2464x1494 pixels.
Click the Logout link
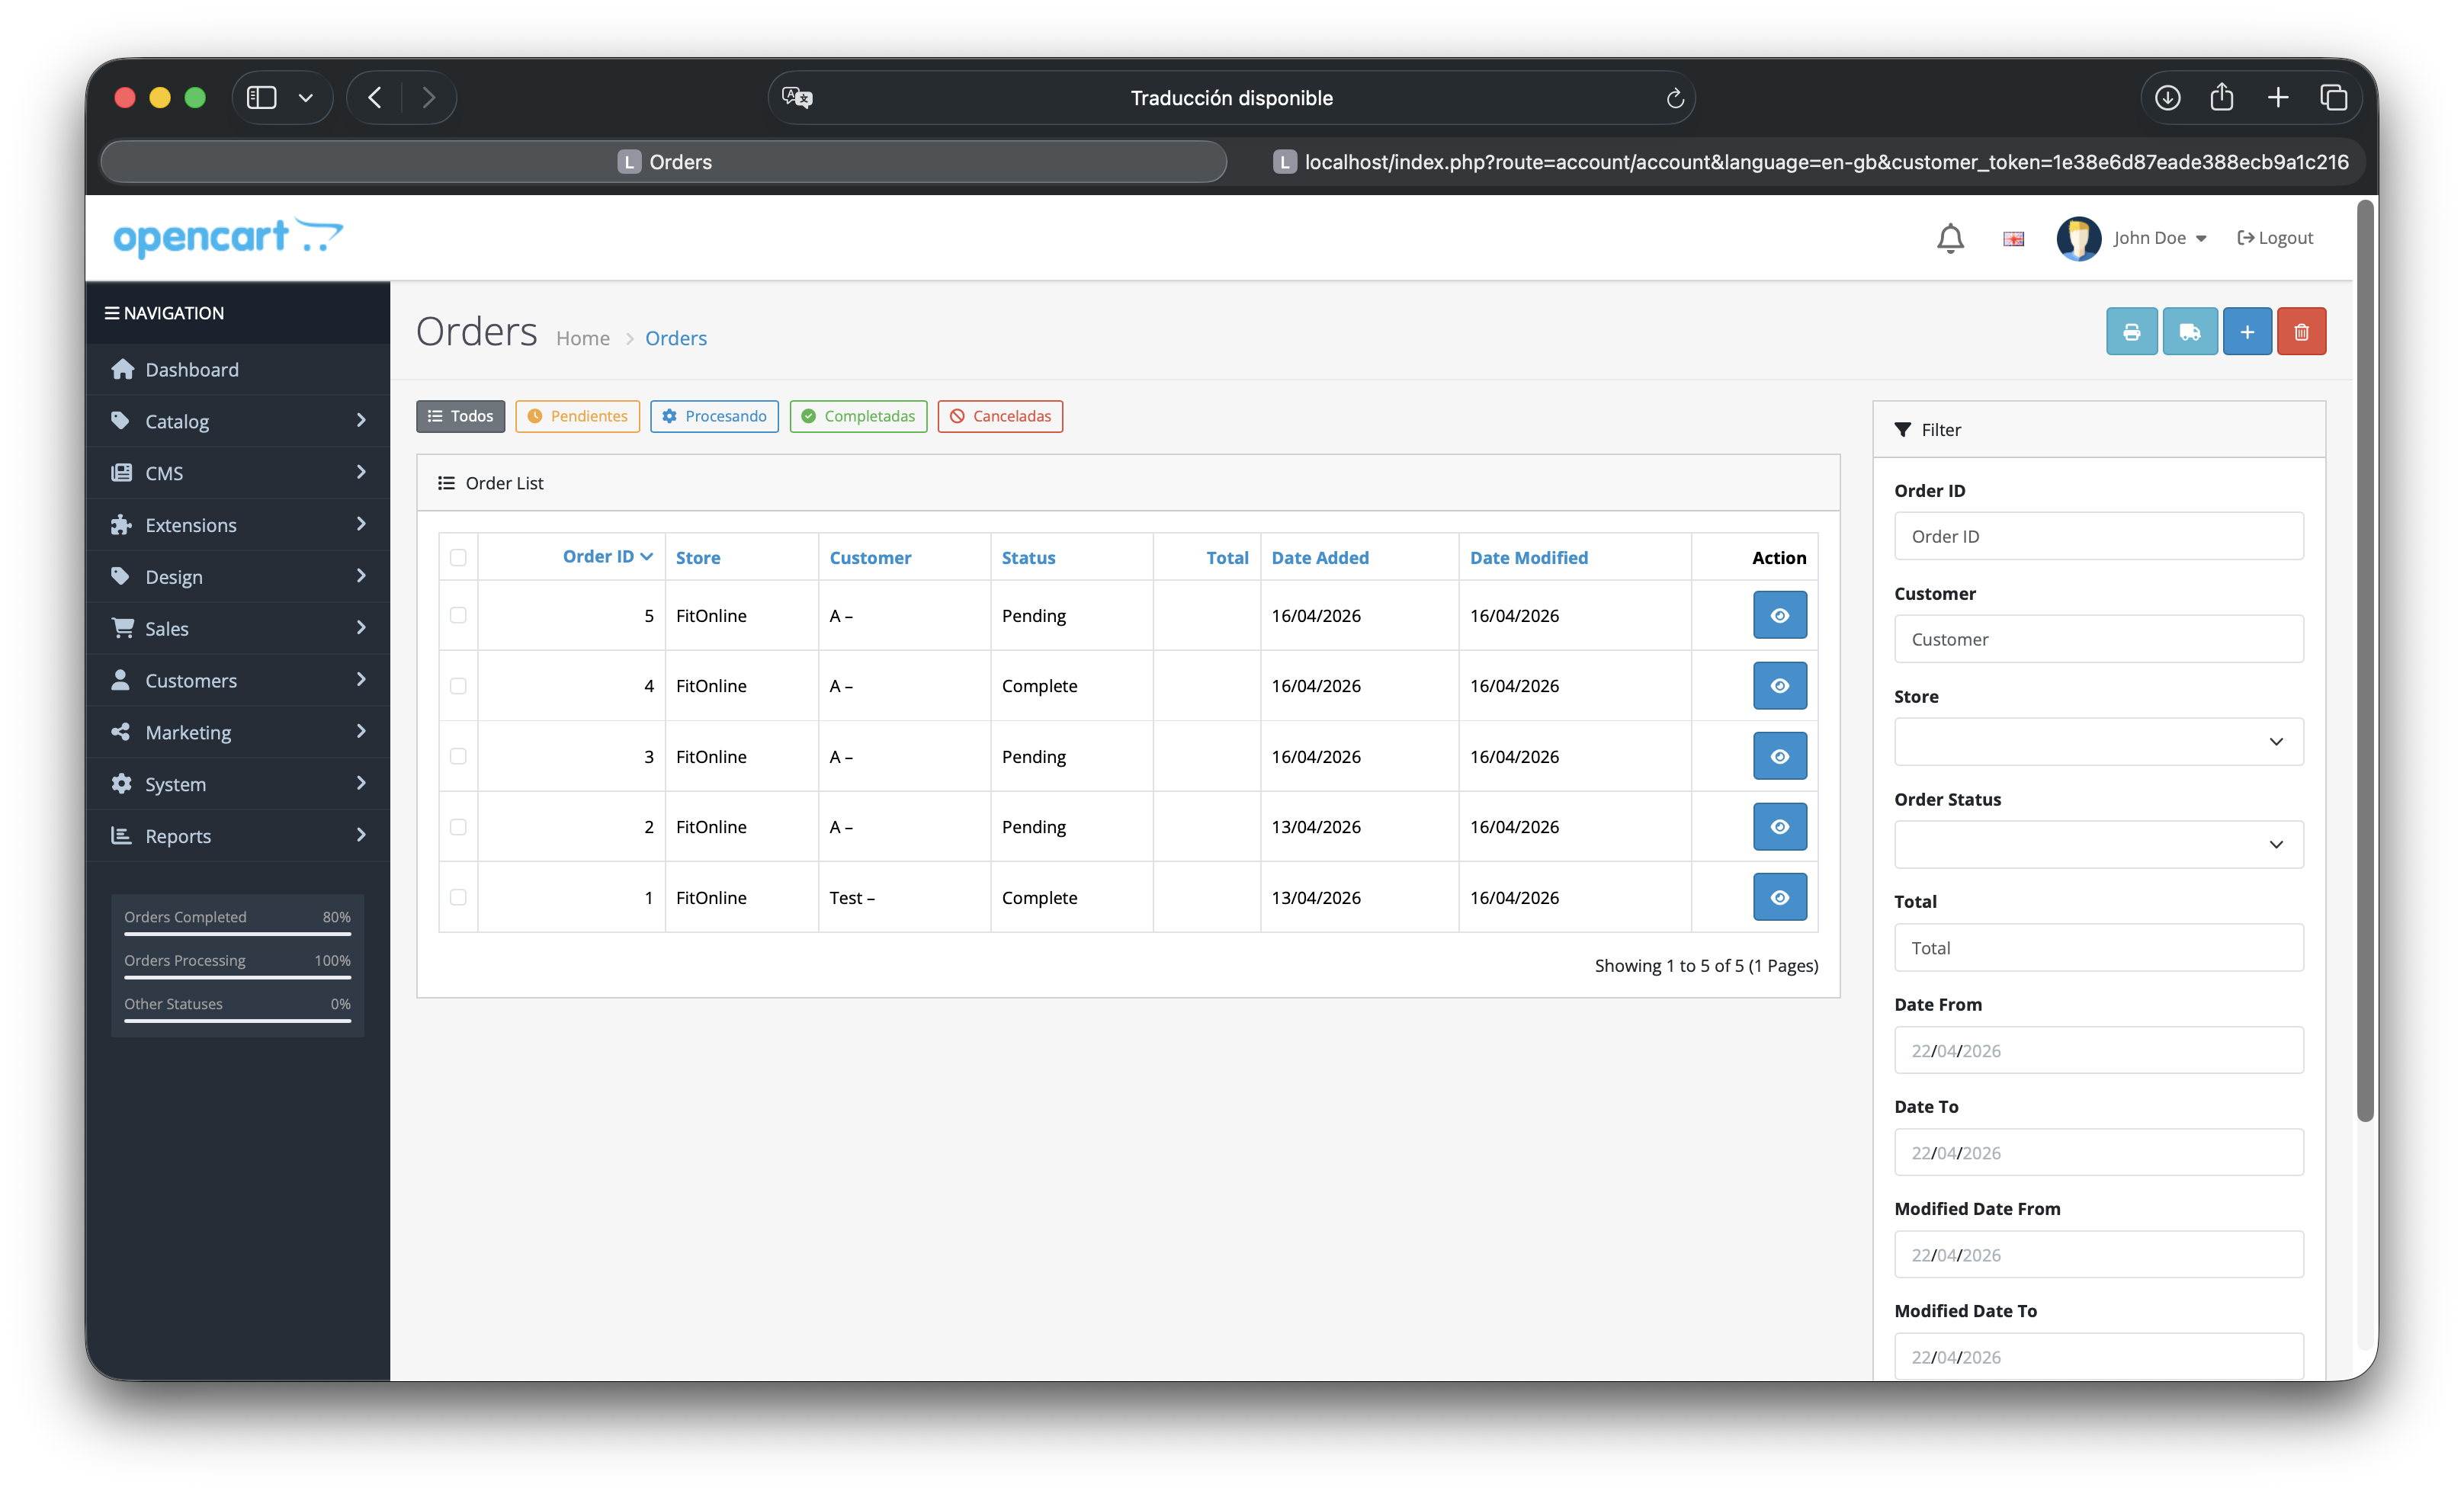pos(2274,238)
